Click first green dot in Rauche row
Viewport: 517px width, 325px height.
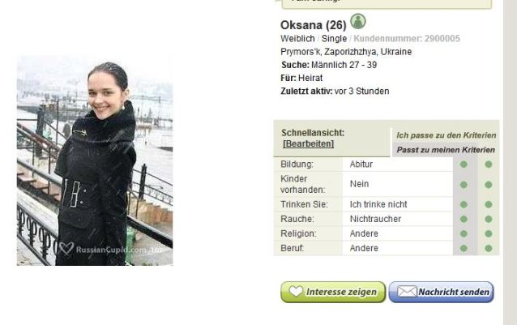pyautogui.click(x=464, y=219)
